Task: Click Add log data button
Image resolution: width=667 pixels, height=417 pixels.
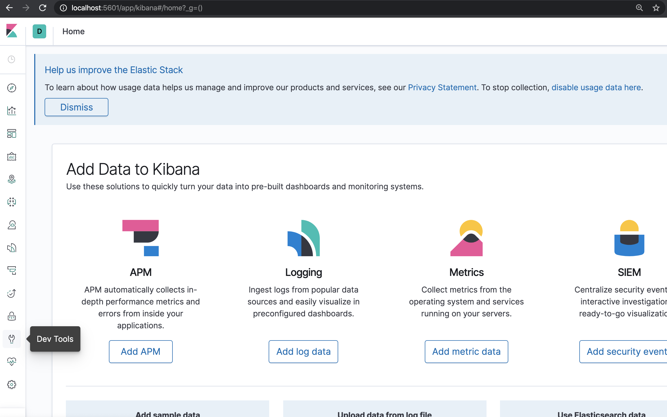Action: tap(303, 351)
